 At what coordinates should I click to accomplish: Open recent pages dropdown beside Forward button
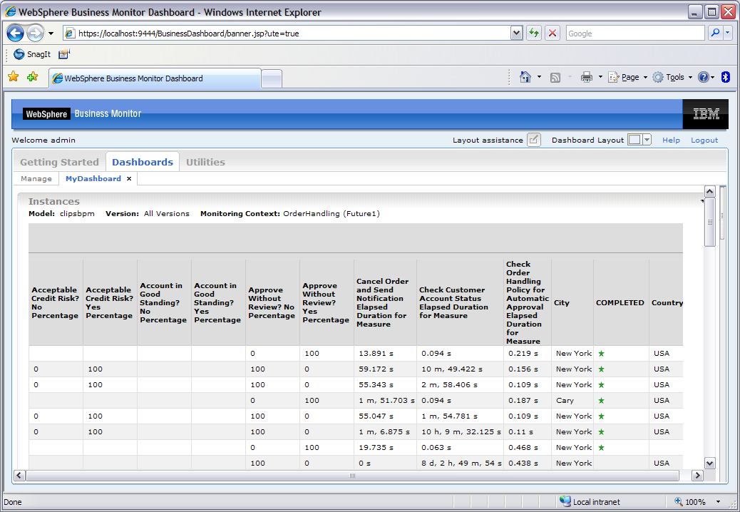(51, 34)
